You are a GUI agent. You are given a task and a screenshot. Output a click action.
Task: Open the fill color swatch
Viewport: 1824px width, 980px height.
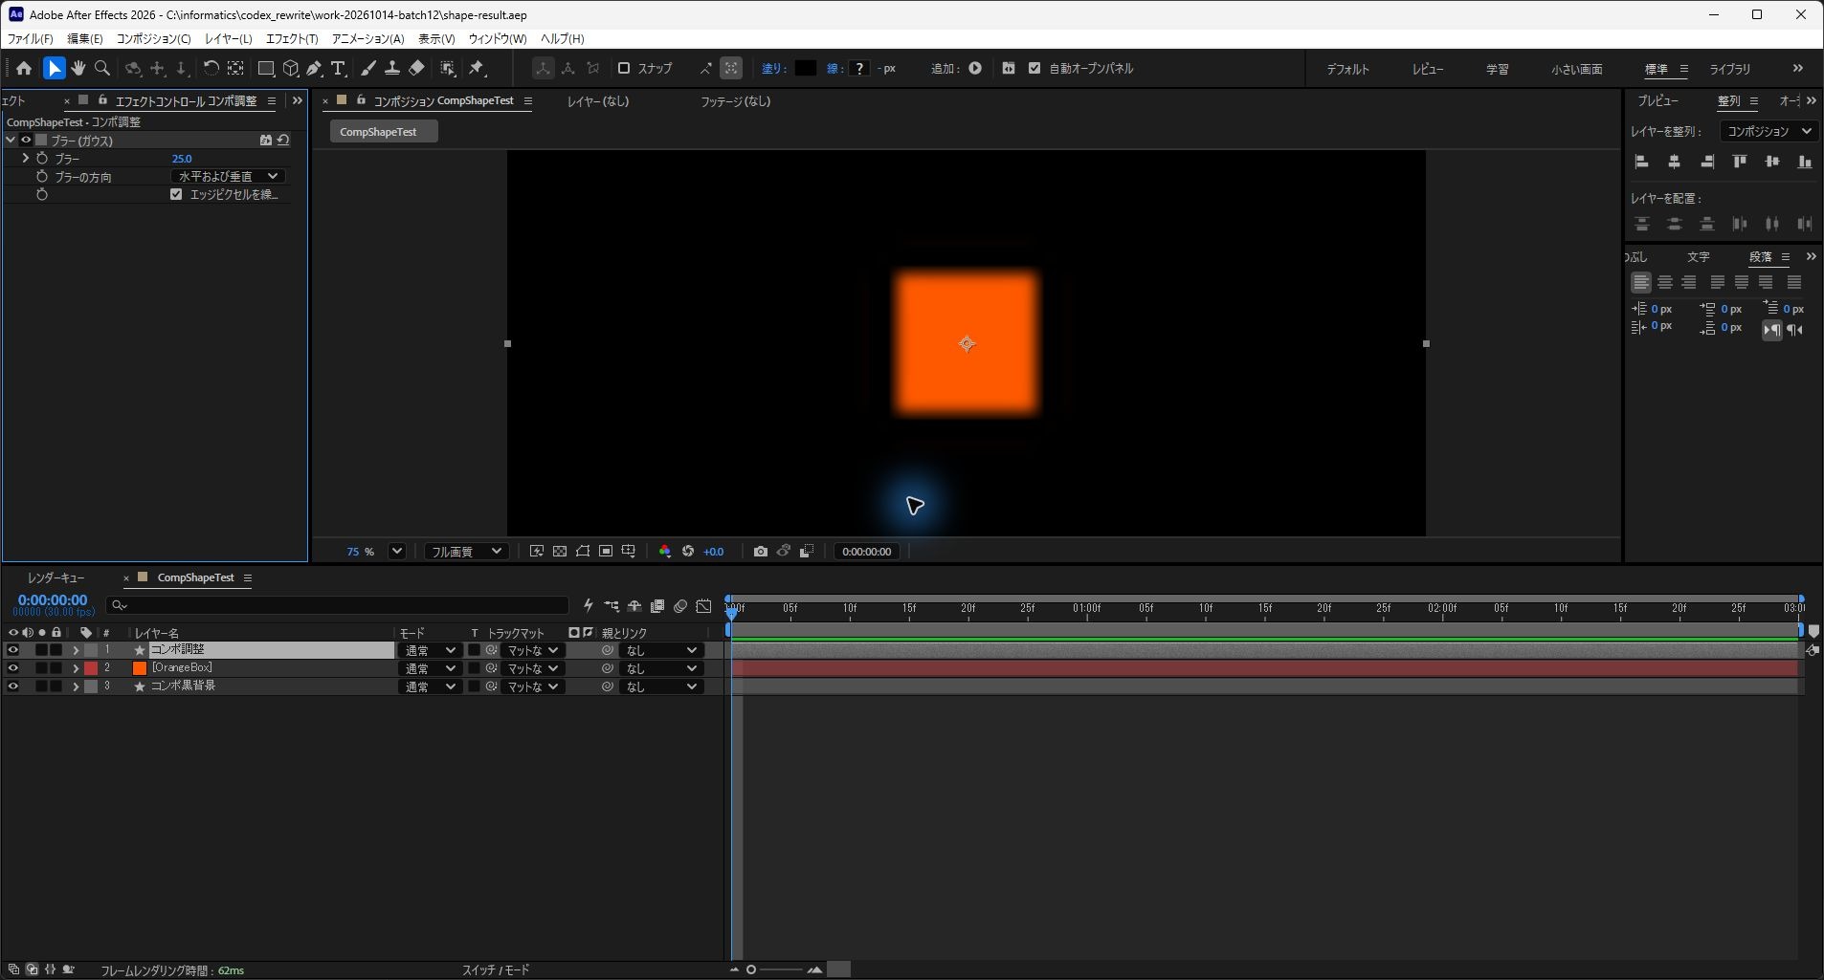[x=806, y=68]
